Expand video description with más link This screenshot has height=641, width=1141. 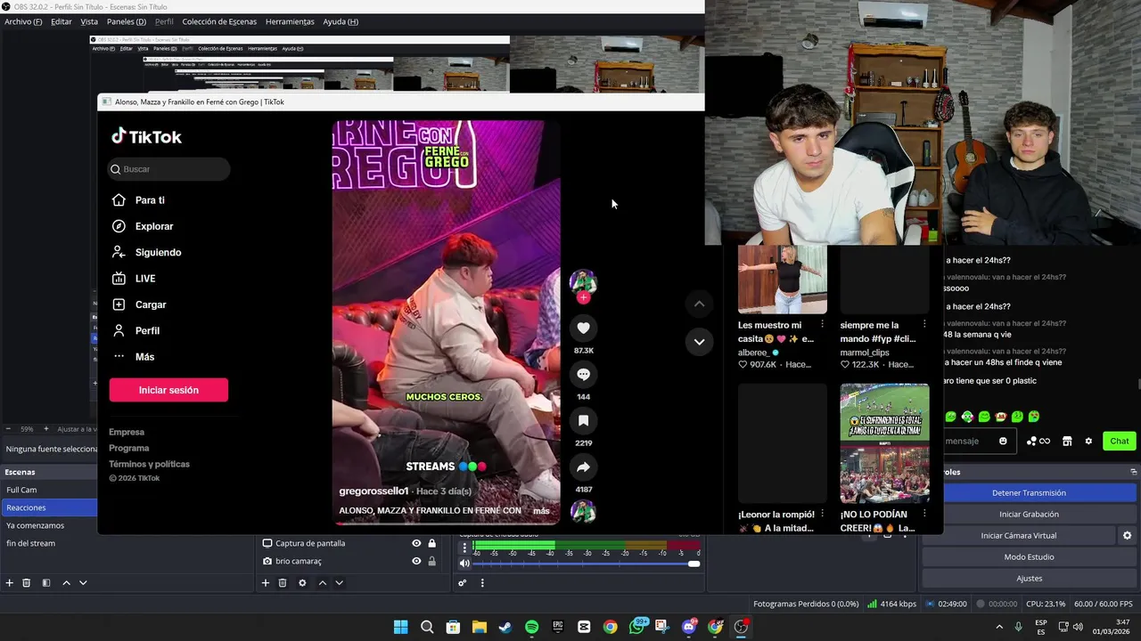(541, 511)
